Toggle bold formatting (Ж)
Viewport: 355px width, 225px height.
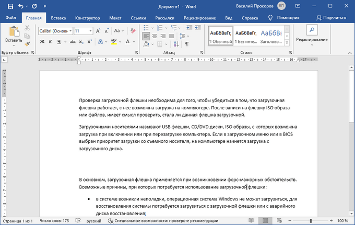point(42,42)
